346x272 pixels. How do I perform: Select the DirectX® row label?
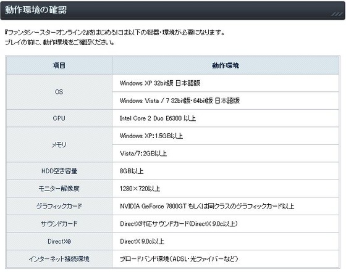coord(59,241)
